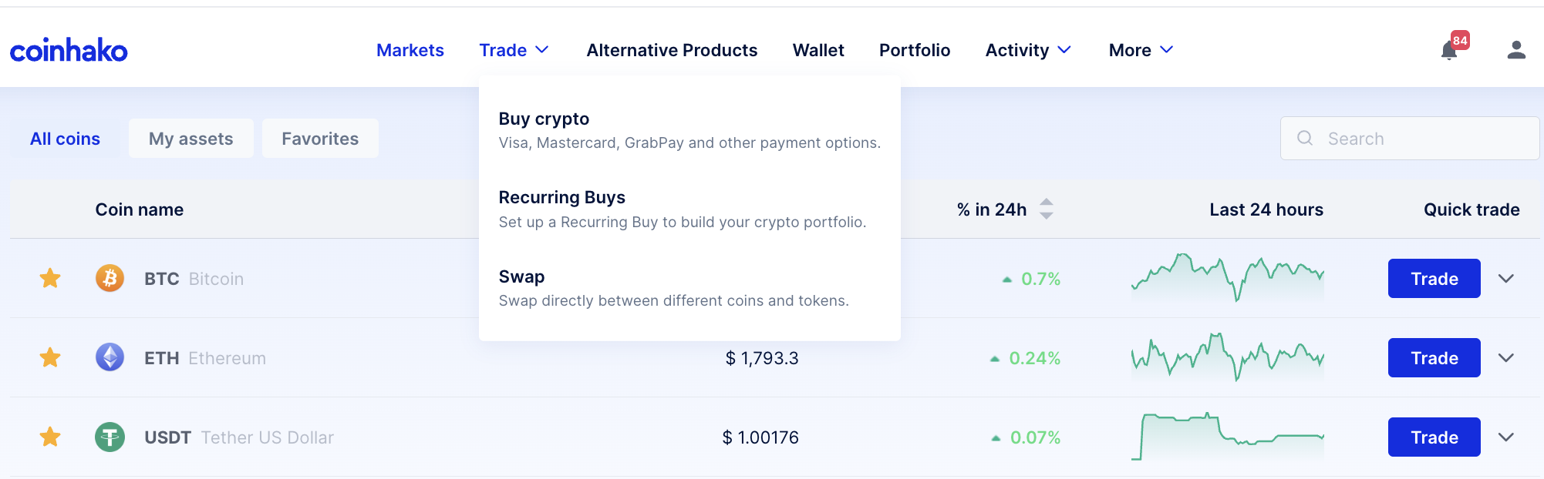Click the Bitcoin coin logo

[x=110, y=278]
